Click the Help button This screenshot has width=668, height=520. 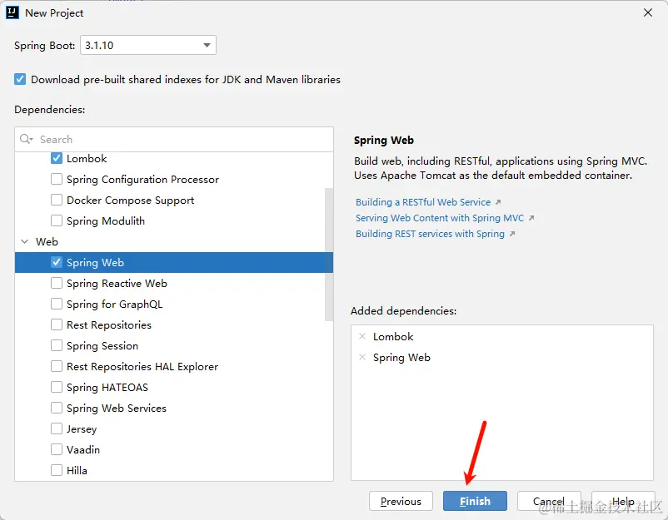[x=623, y=501]
